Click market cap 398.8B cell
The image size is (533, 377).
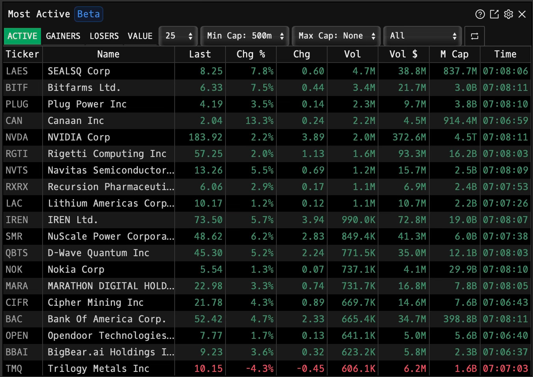click(460, 319)
